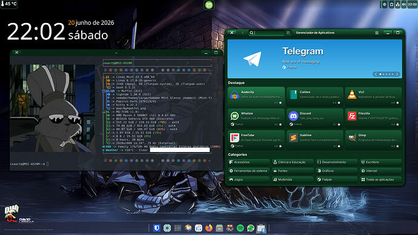Toggle the search-in-list icon beside search box
The height and width of the screenshot is (235, 418).
[x=288, y=33]
